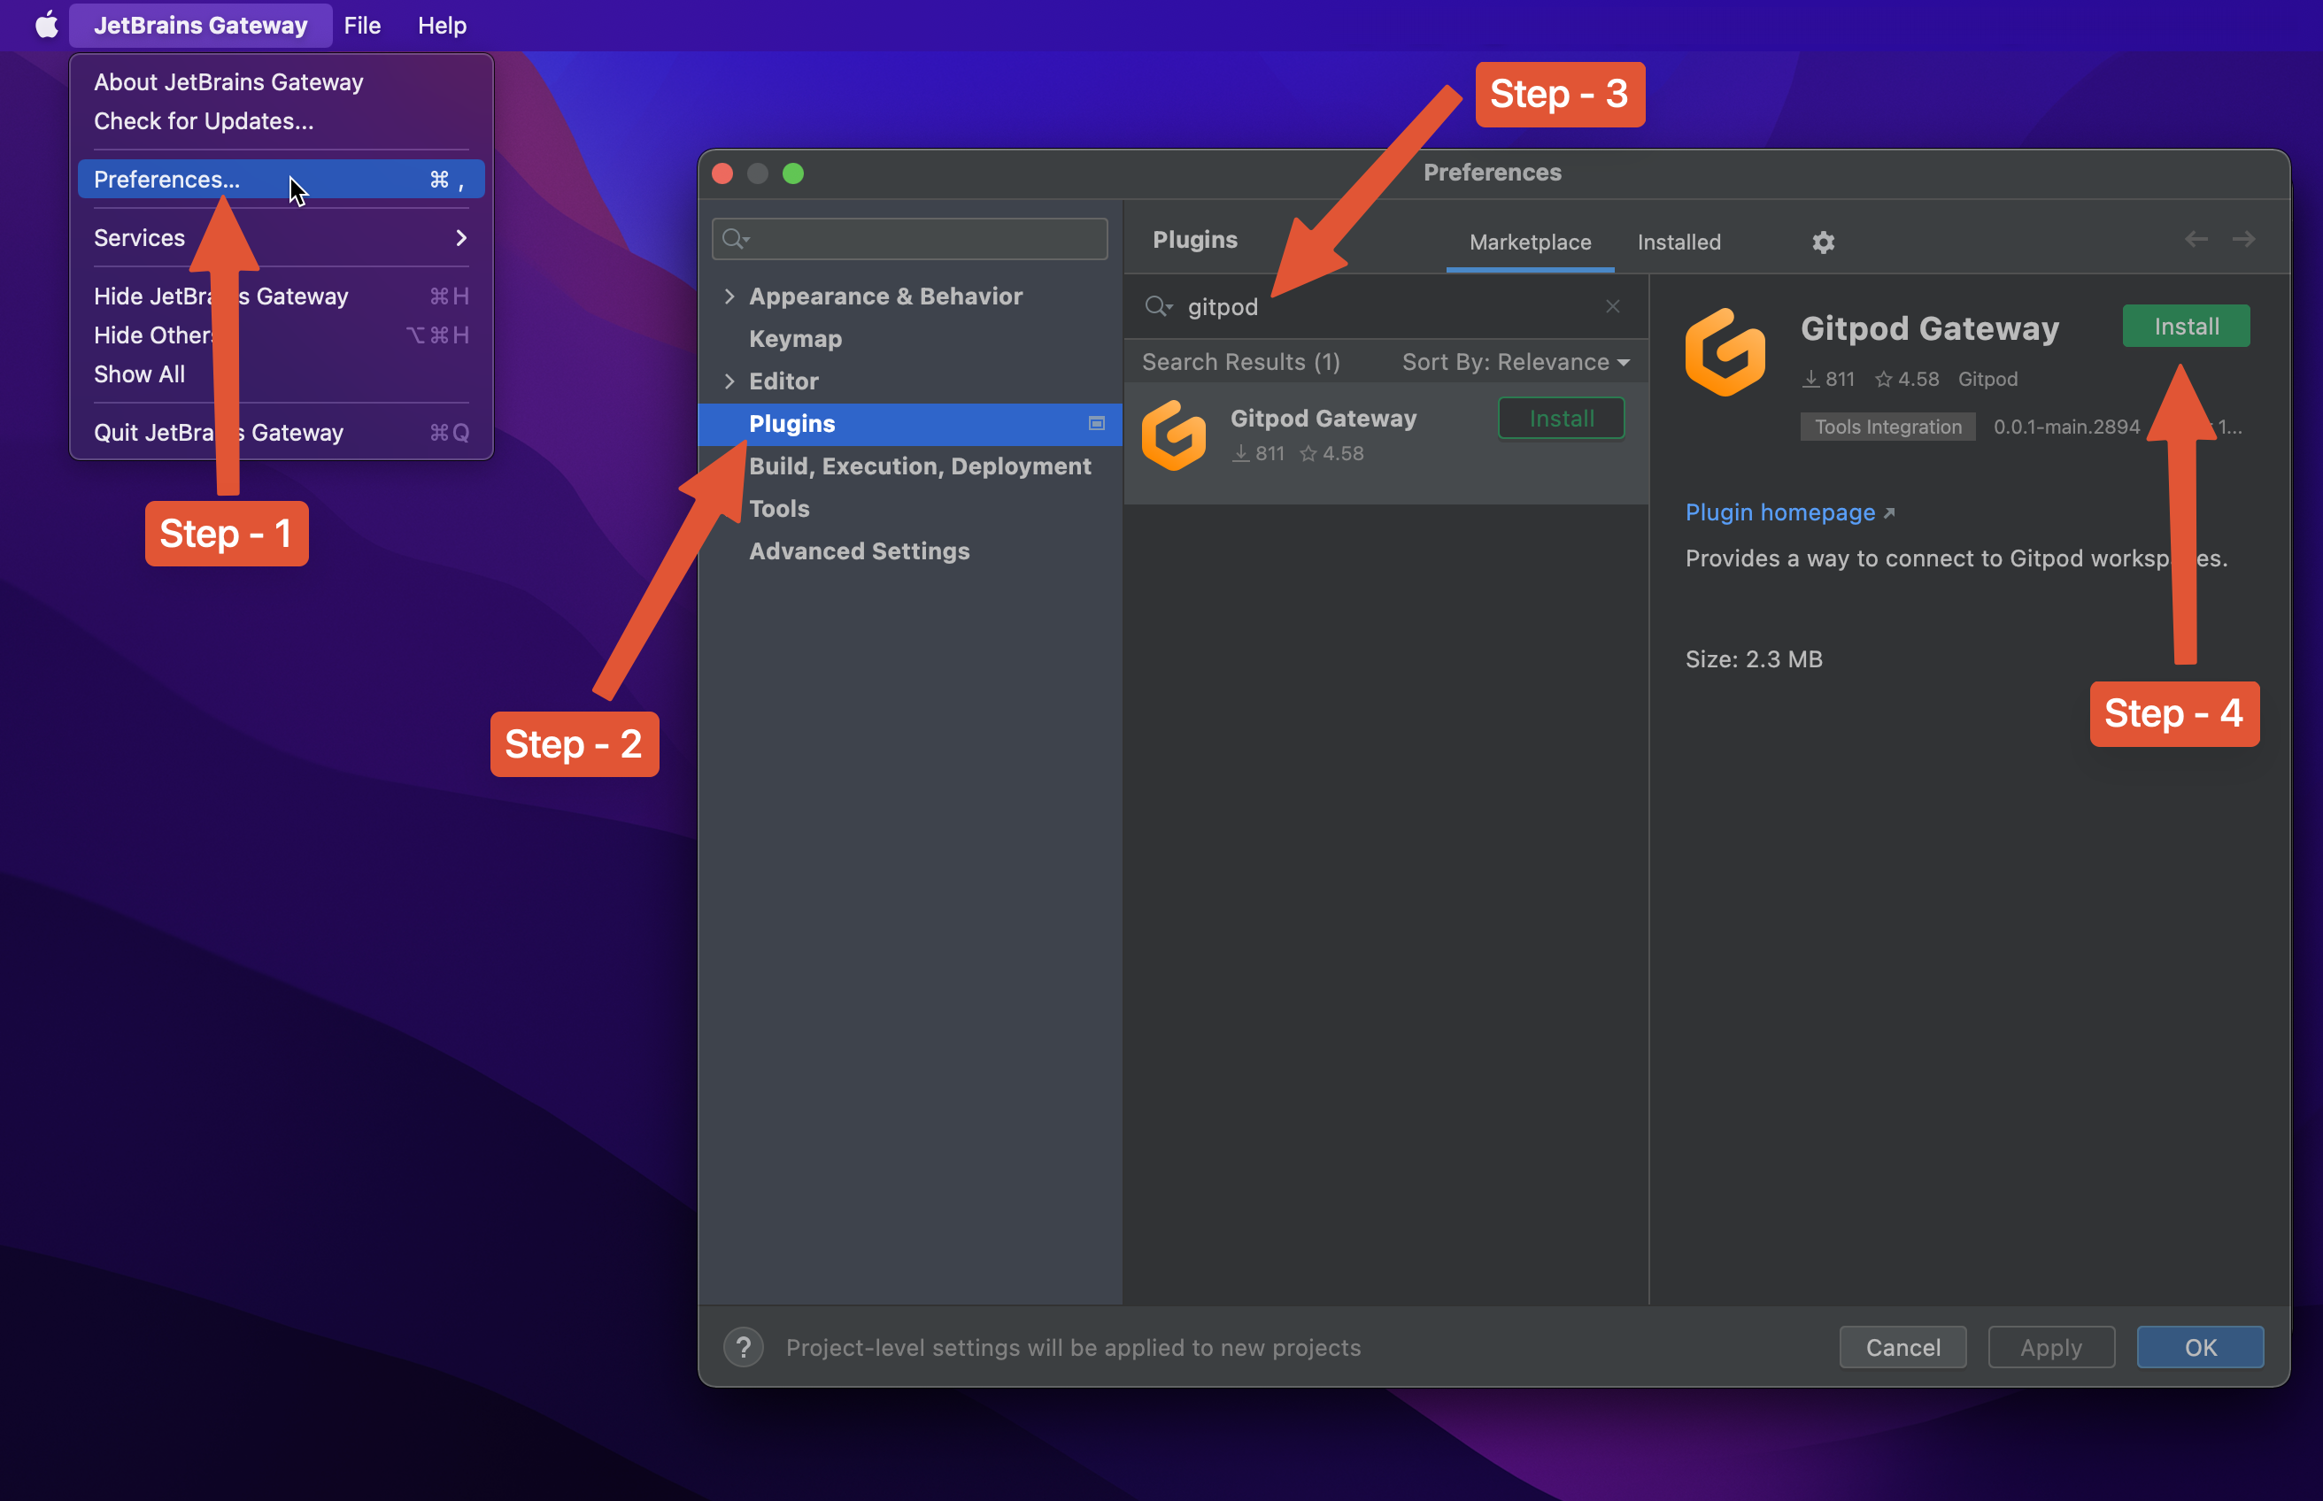Select Keymap in the settings tree
Screen dimensions: 2323x1501
908,339
